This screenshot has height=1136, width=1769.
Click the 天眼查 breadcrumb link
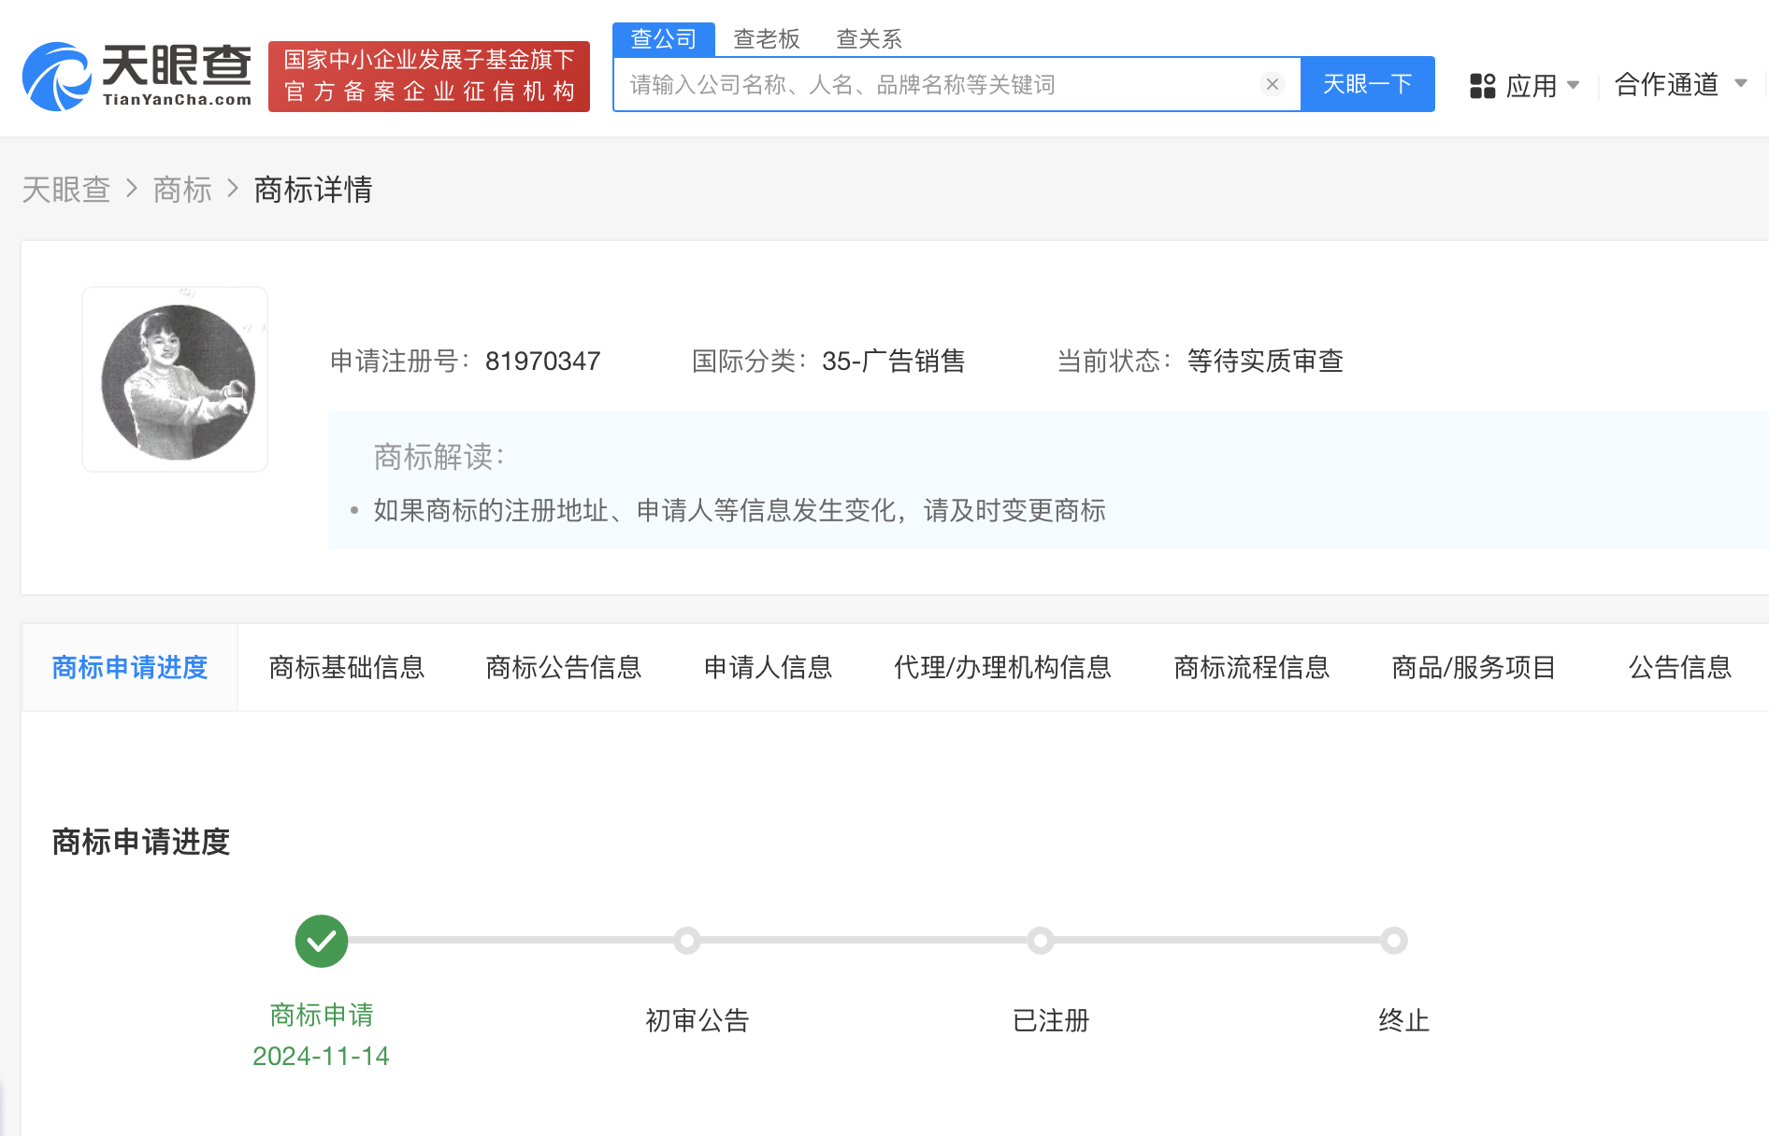coord(65,190)
